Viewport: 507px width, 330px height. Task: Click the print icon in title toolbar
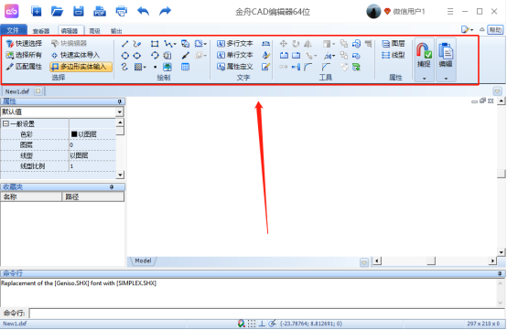pos(121,11)
